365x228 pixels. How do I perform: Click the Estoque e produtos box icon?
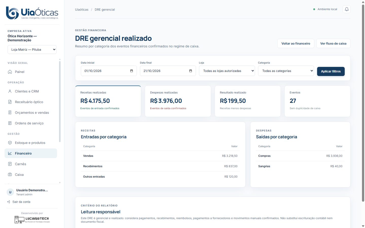click(x=10, y=143)
